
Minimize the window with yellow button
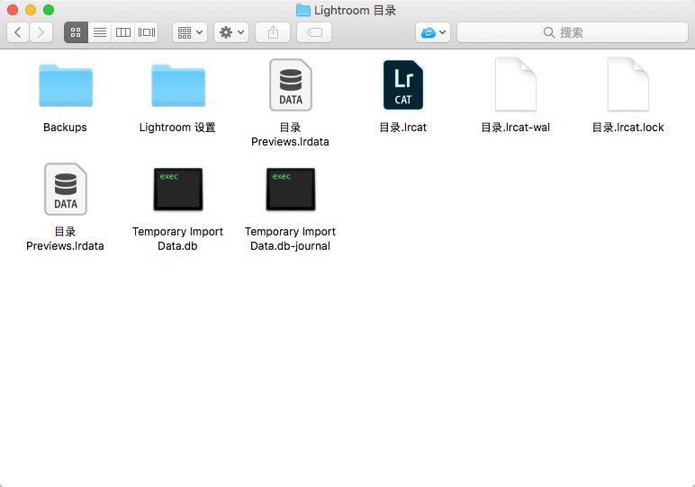[31, 10]
